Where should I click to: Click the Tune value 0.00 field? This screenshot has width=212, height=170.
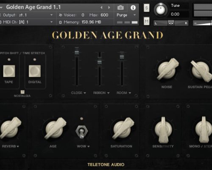179,14
